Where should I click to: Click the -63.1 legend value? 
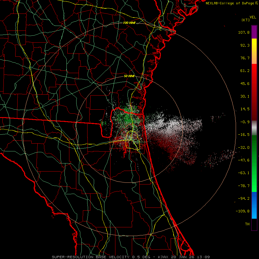pos(244,173)
